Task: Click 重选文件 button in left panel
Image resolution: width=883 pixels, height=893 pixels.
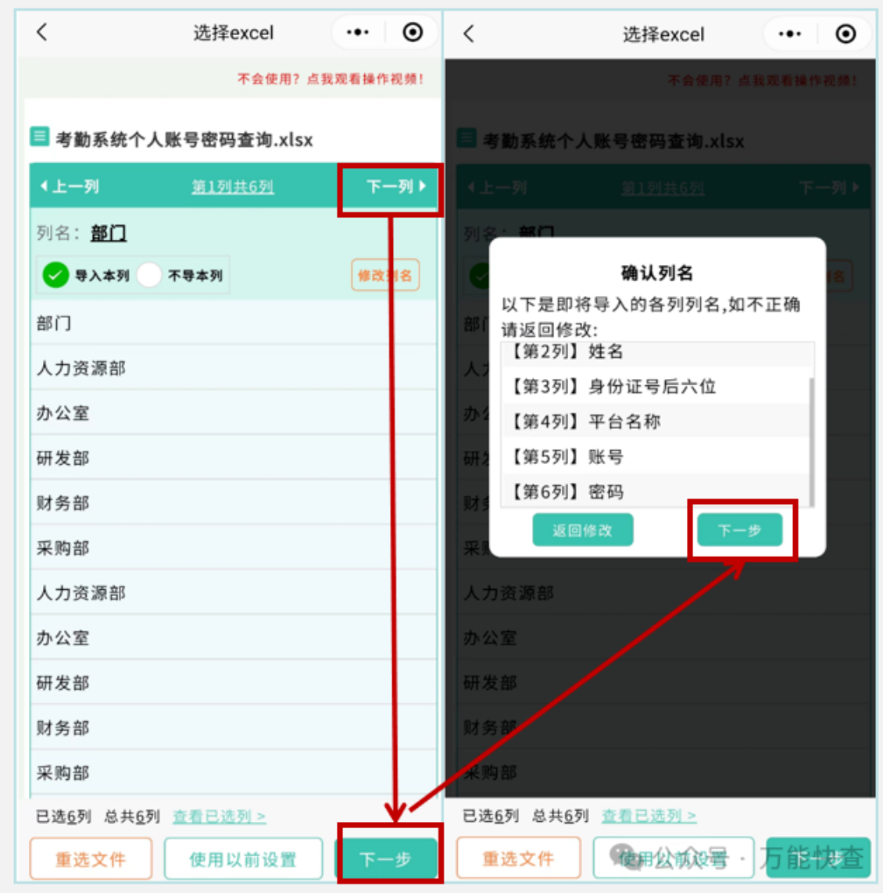Action: [x=91, y=859]
